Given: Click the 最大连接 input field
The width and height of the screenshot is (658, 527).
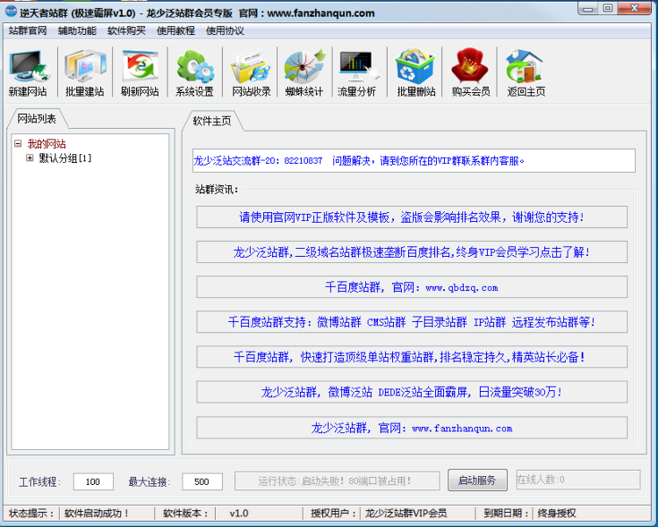Looking at the screenshot, I should pos(203,481).
